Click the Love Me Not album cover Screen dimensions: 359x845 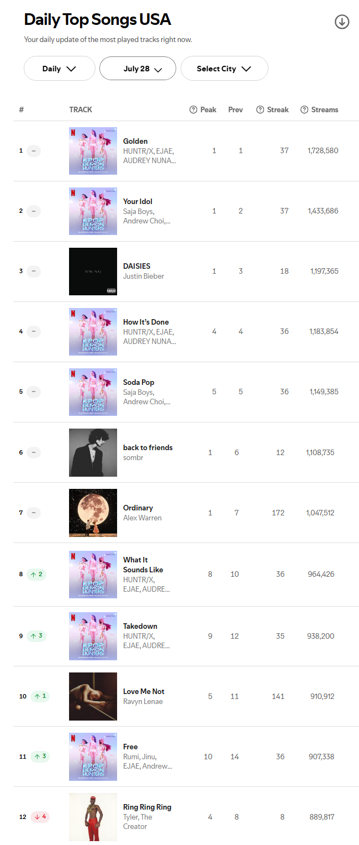coord(93,696)
